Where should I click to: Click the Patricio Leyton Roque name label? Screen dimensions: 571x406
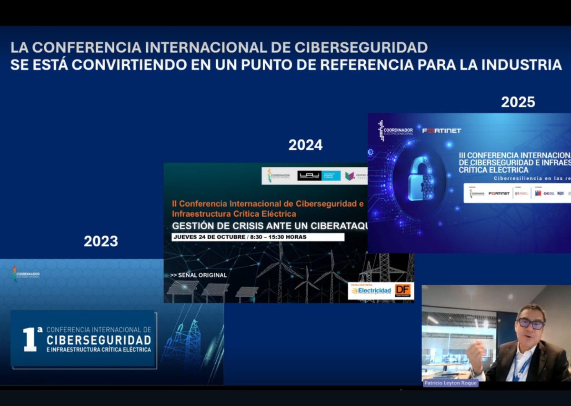tap(451, 383)
